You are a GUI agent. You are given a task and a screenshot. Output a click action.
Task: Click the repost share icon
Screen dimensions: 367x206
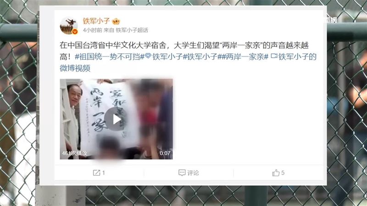tap(96, 173)
